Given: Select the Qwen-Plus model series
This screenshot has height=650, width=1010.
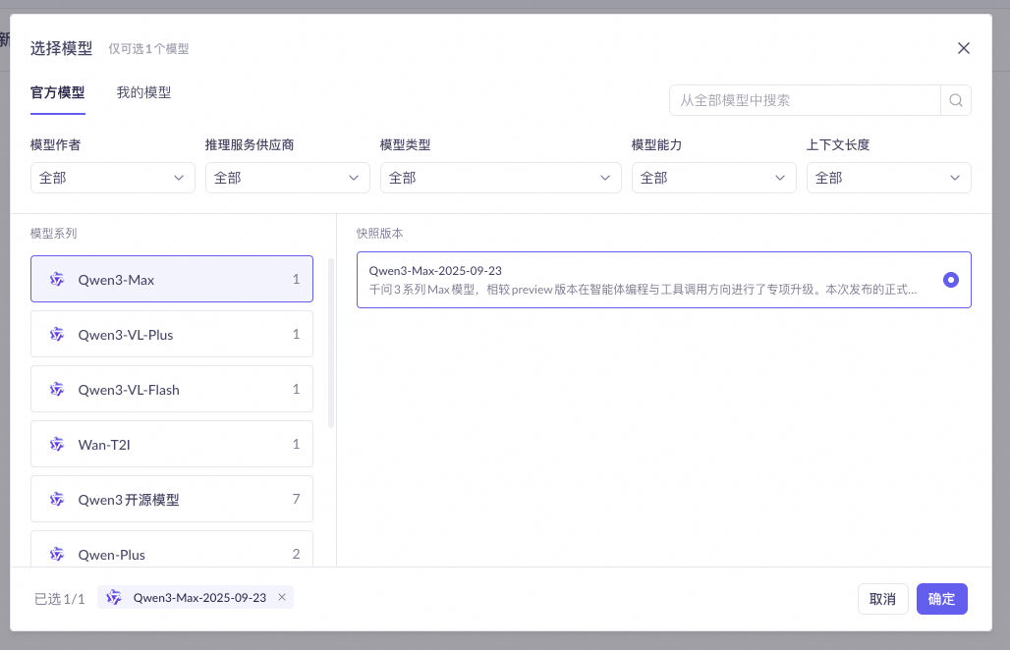Looking at the screenshot, I should click(172, 549).
